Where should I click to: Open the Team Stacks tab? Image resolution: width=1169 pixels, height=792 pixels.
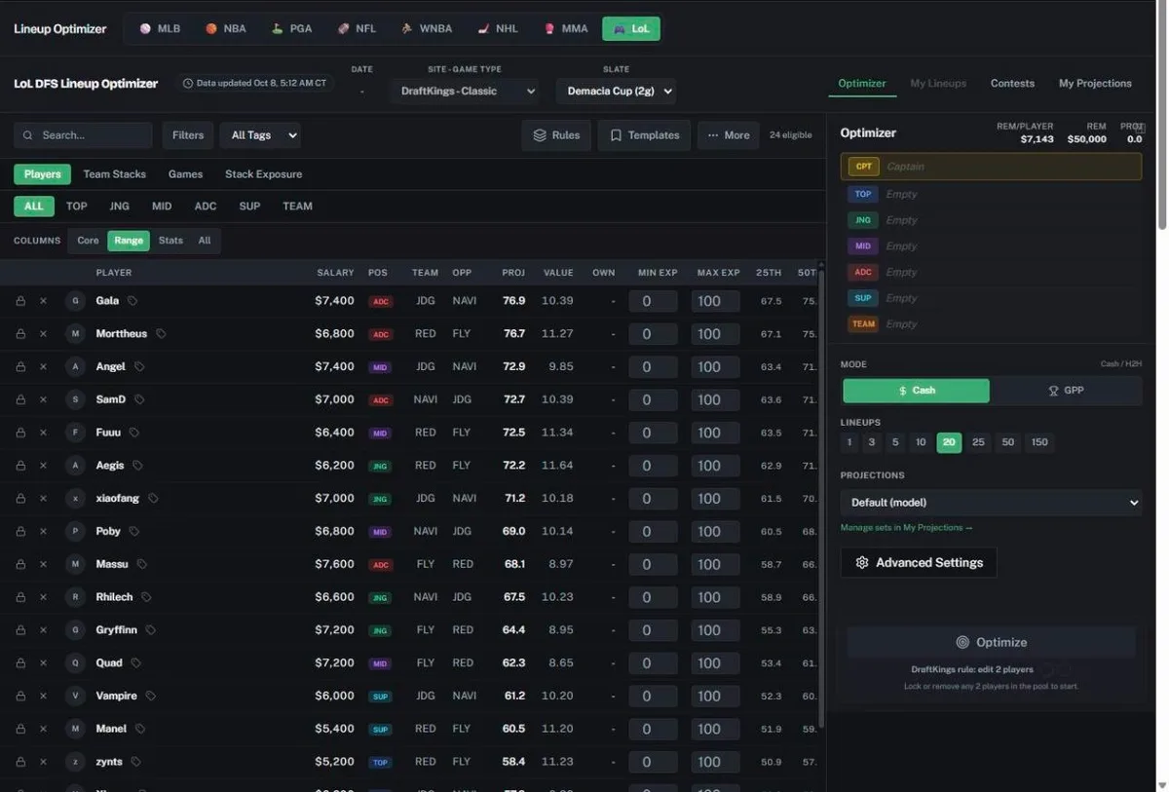[x=114, y=174]
